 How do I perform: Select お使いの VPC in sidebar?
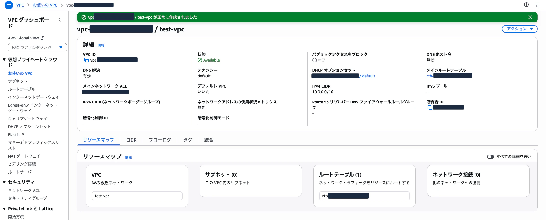click(x=20, y=73)
